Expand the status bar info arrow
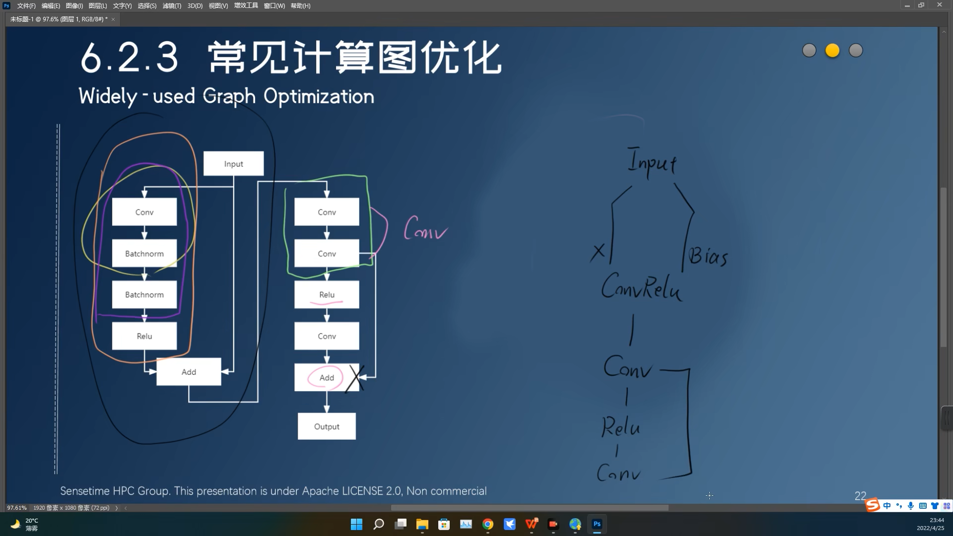Image resolution: width=953 pixels, height=536 pixels. click(x=117, y=508)
